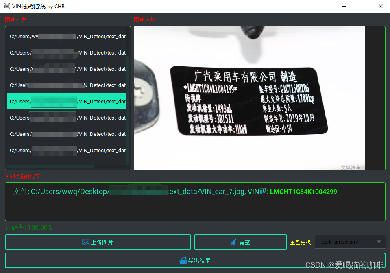
Task: Select the highlighted VIN_Detect image path
Action: (x=66, y=101)
